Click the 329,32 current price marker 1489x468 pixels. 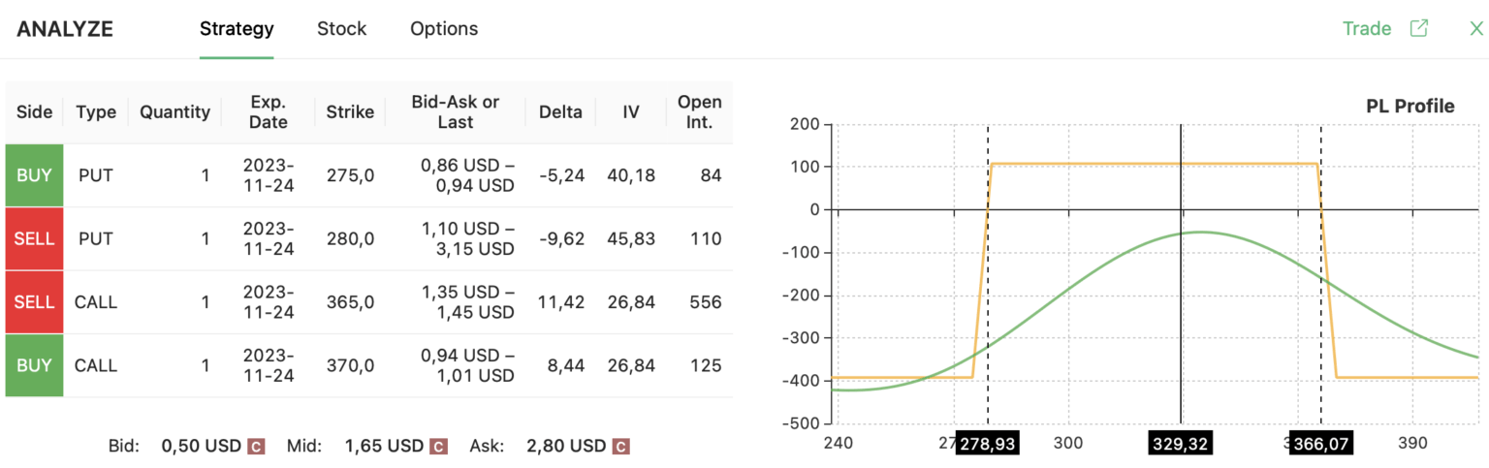tap(1180, 444)
